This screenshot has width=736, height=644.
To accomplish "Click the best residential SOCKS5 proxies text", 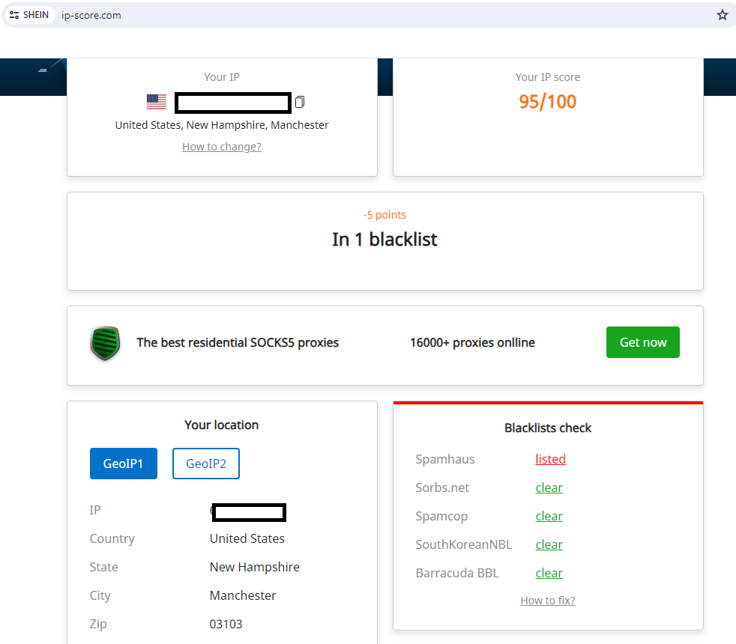I will coord(238,343).
